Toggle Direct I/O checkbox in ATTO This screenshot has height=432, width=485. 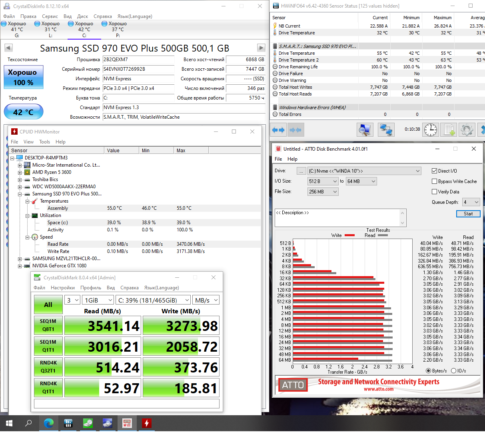tap(434, 171)
